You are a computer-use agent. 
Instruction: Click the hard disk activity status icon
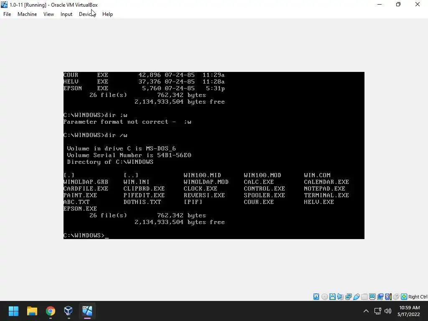pyautogui.click(x=316, y=297)
